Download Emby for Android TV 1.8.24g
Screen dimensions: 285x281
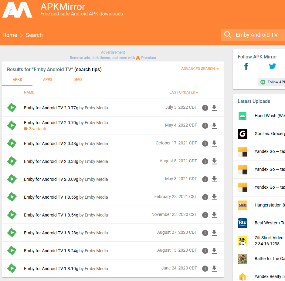(214, 250)
